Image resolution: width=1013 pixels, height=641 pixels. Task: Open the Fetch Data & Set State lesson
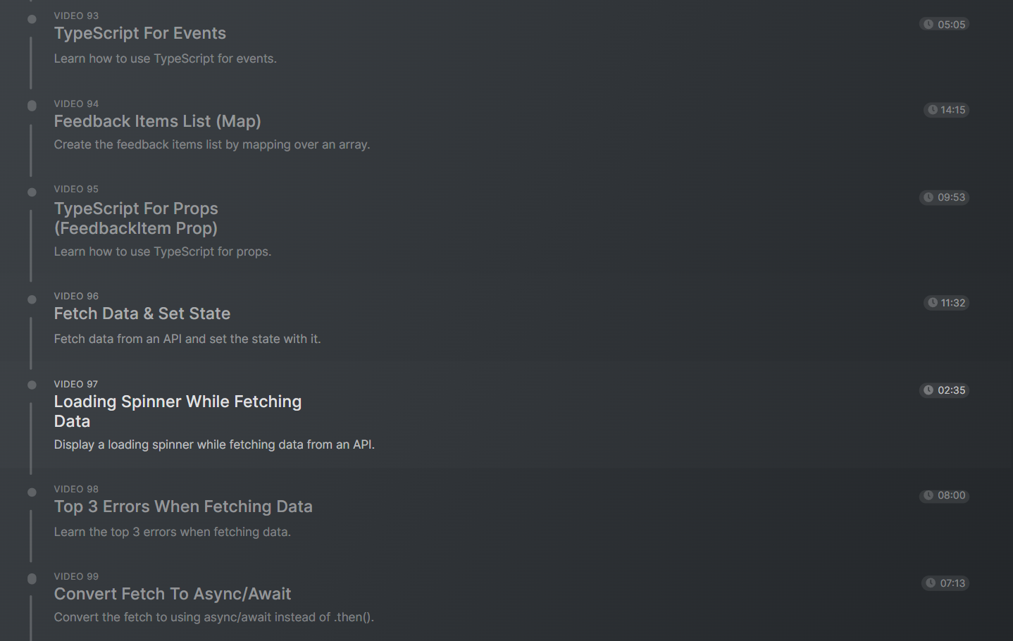(142, 313)
